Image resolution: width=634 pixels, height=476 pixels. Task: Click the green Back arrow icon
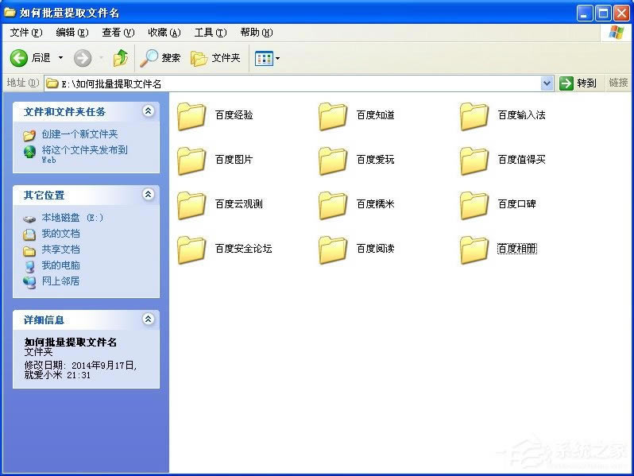pos(18,58)
